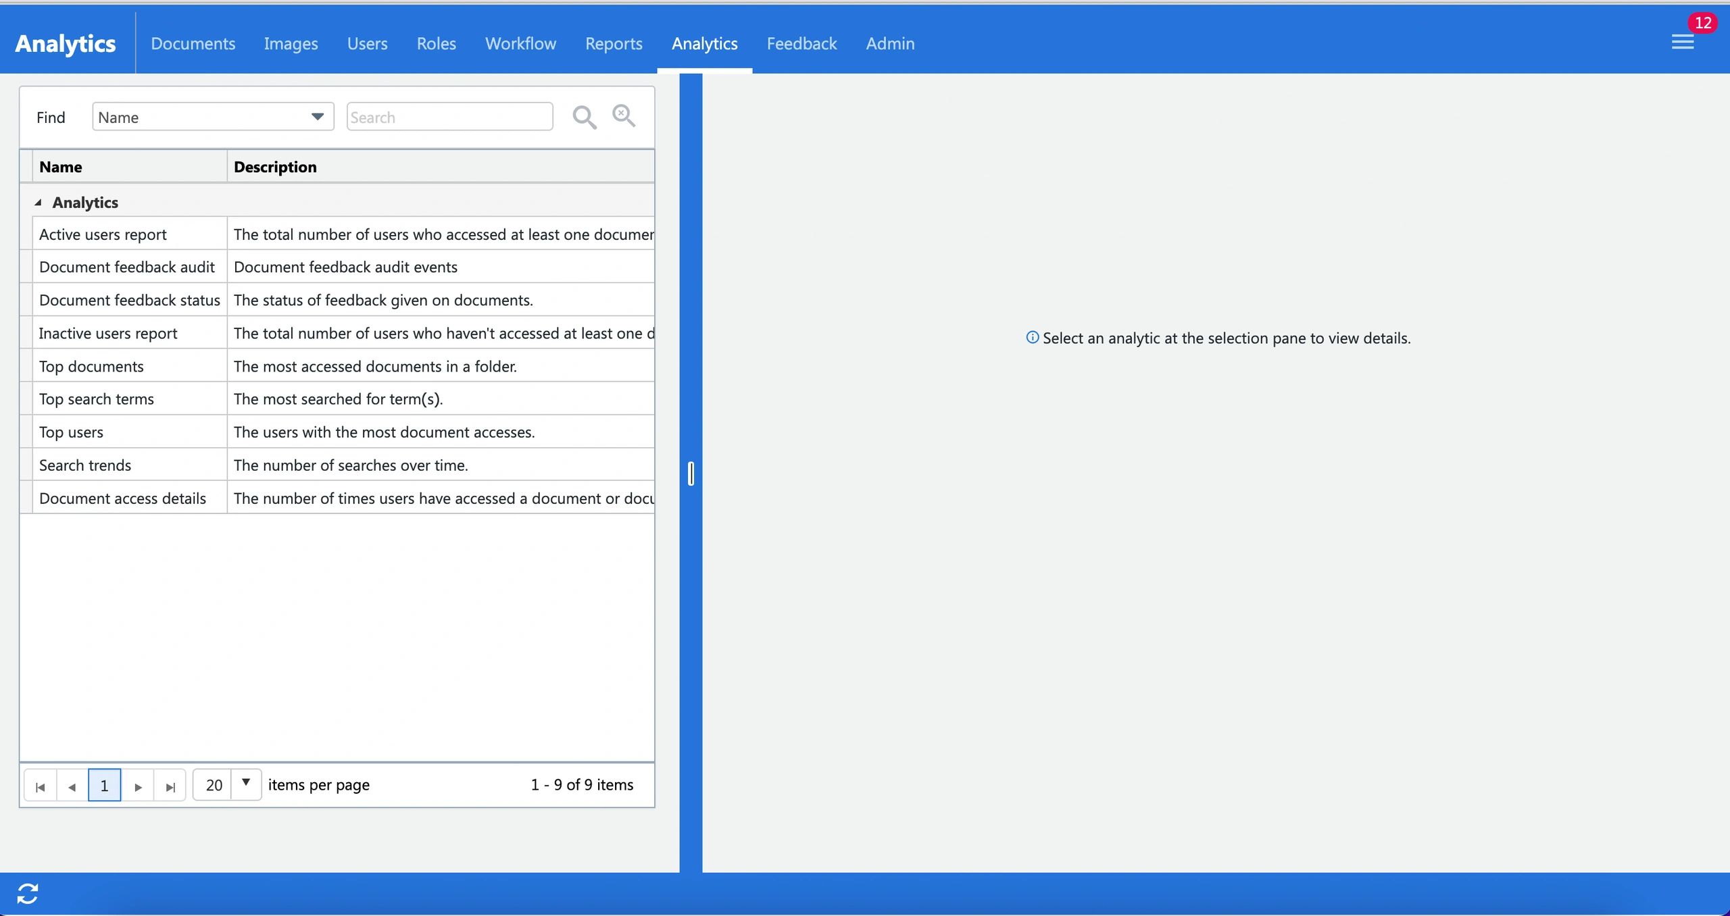This screenshot has width=1730, height=916.
Task: Open the items per page dropdown
Action: pos(246,784)
